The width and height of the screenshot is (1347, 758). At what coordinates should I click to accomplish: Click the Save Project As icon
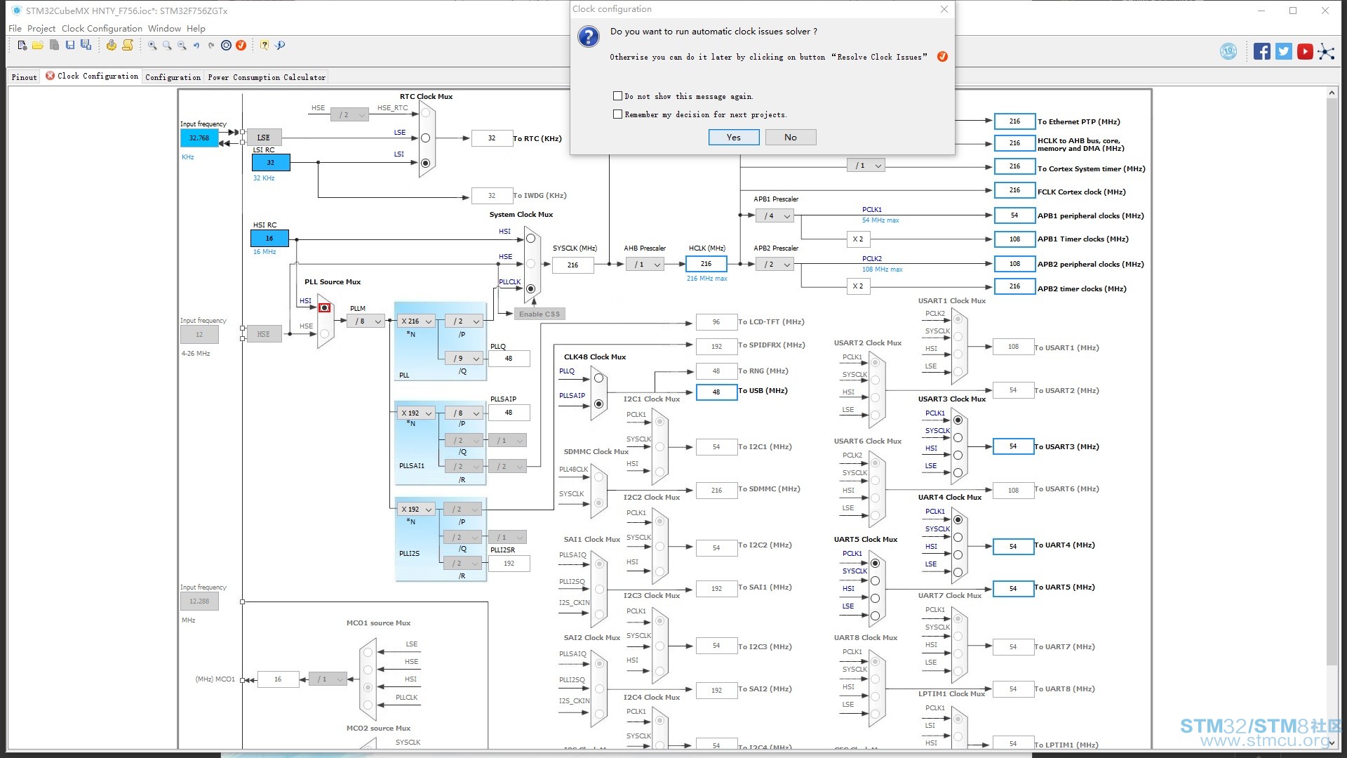click(x=86, y=46)
